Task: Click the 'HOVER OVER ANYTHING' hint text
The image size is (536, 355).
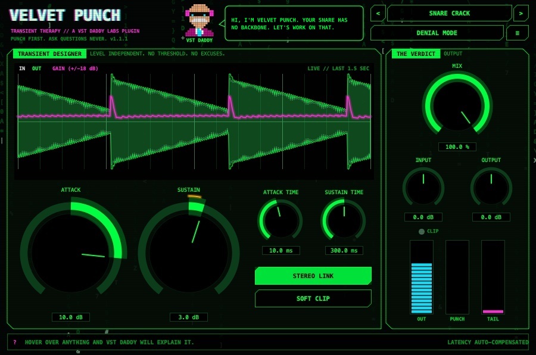Action: pyautogui.click(x=109, y=342)
